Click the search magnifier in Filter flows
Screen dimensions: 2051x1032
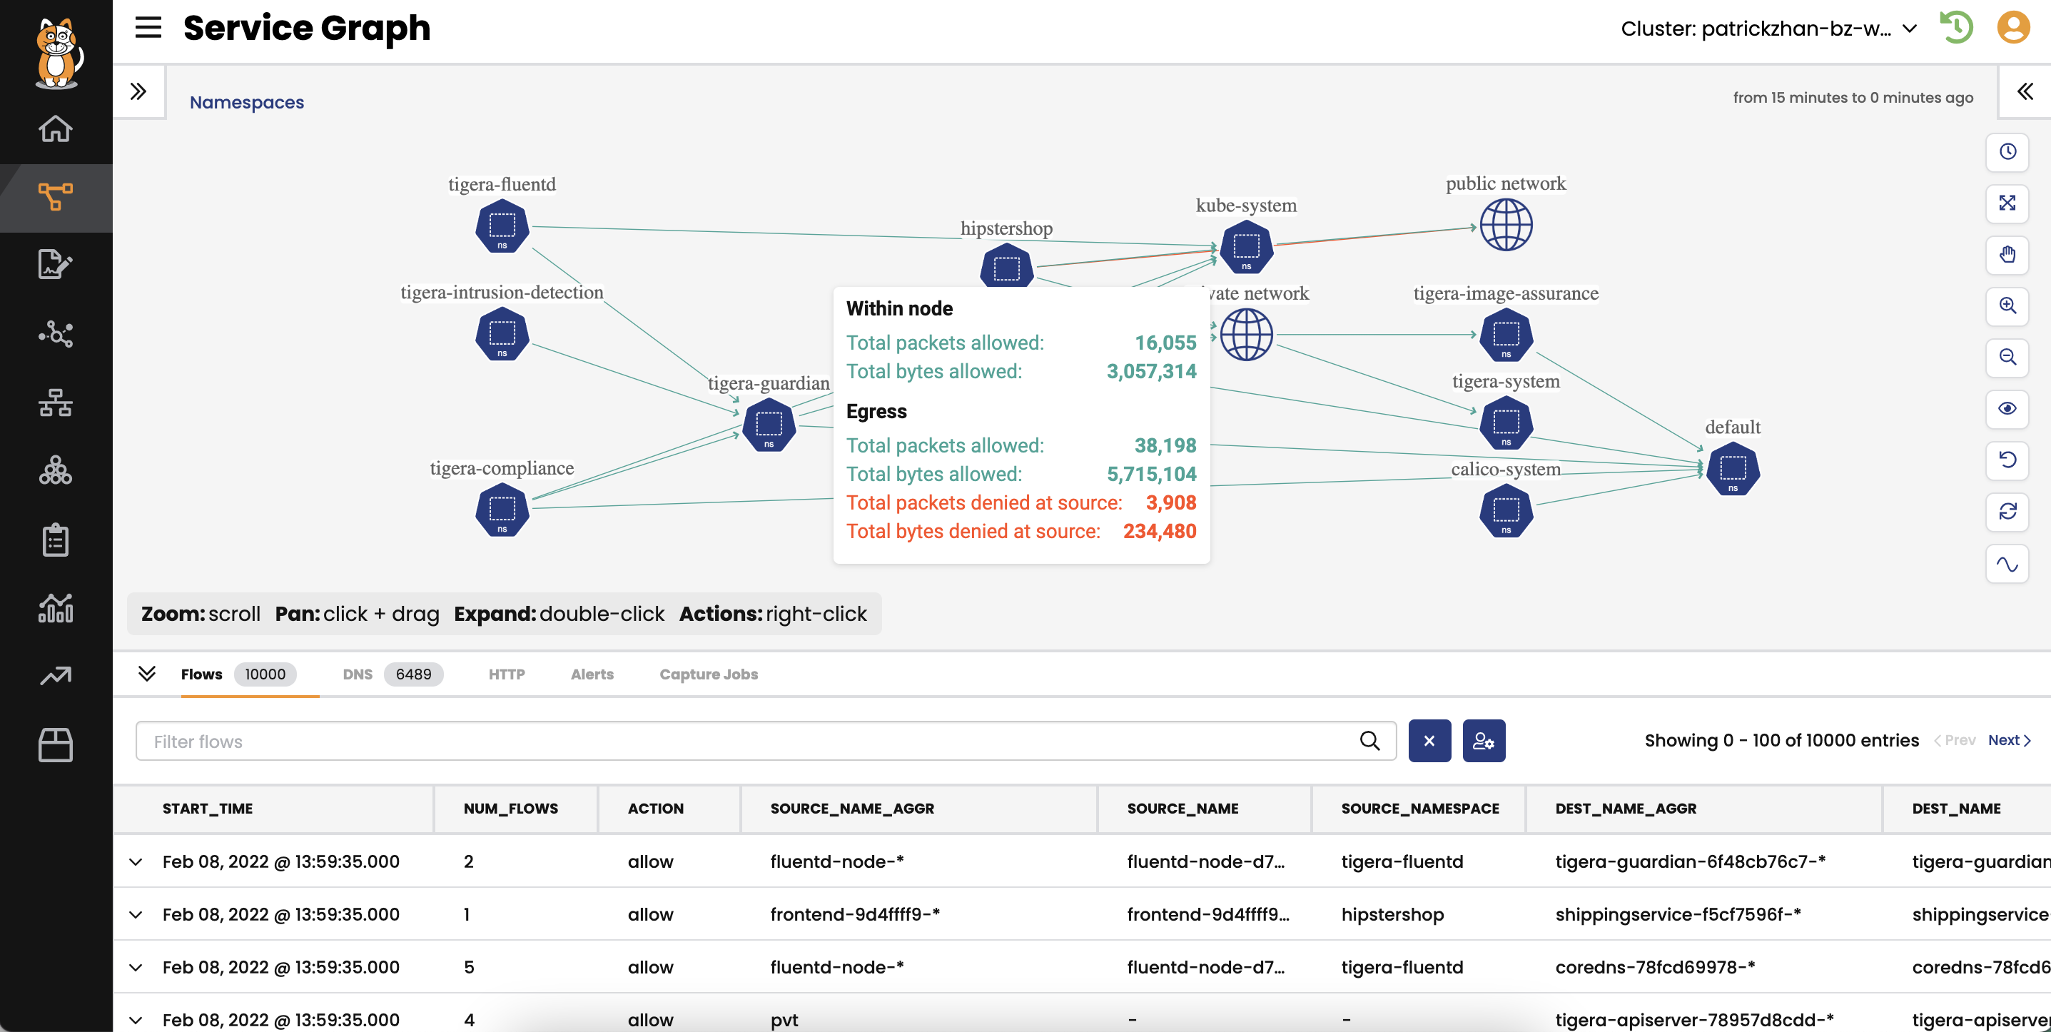click(1369, 742)
